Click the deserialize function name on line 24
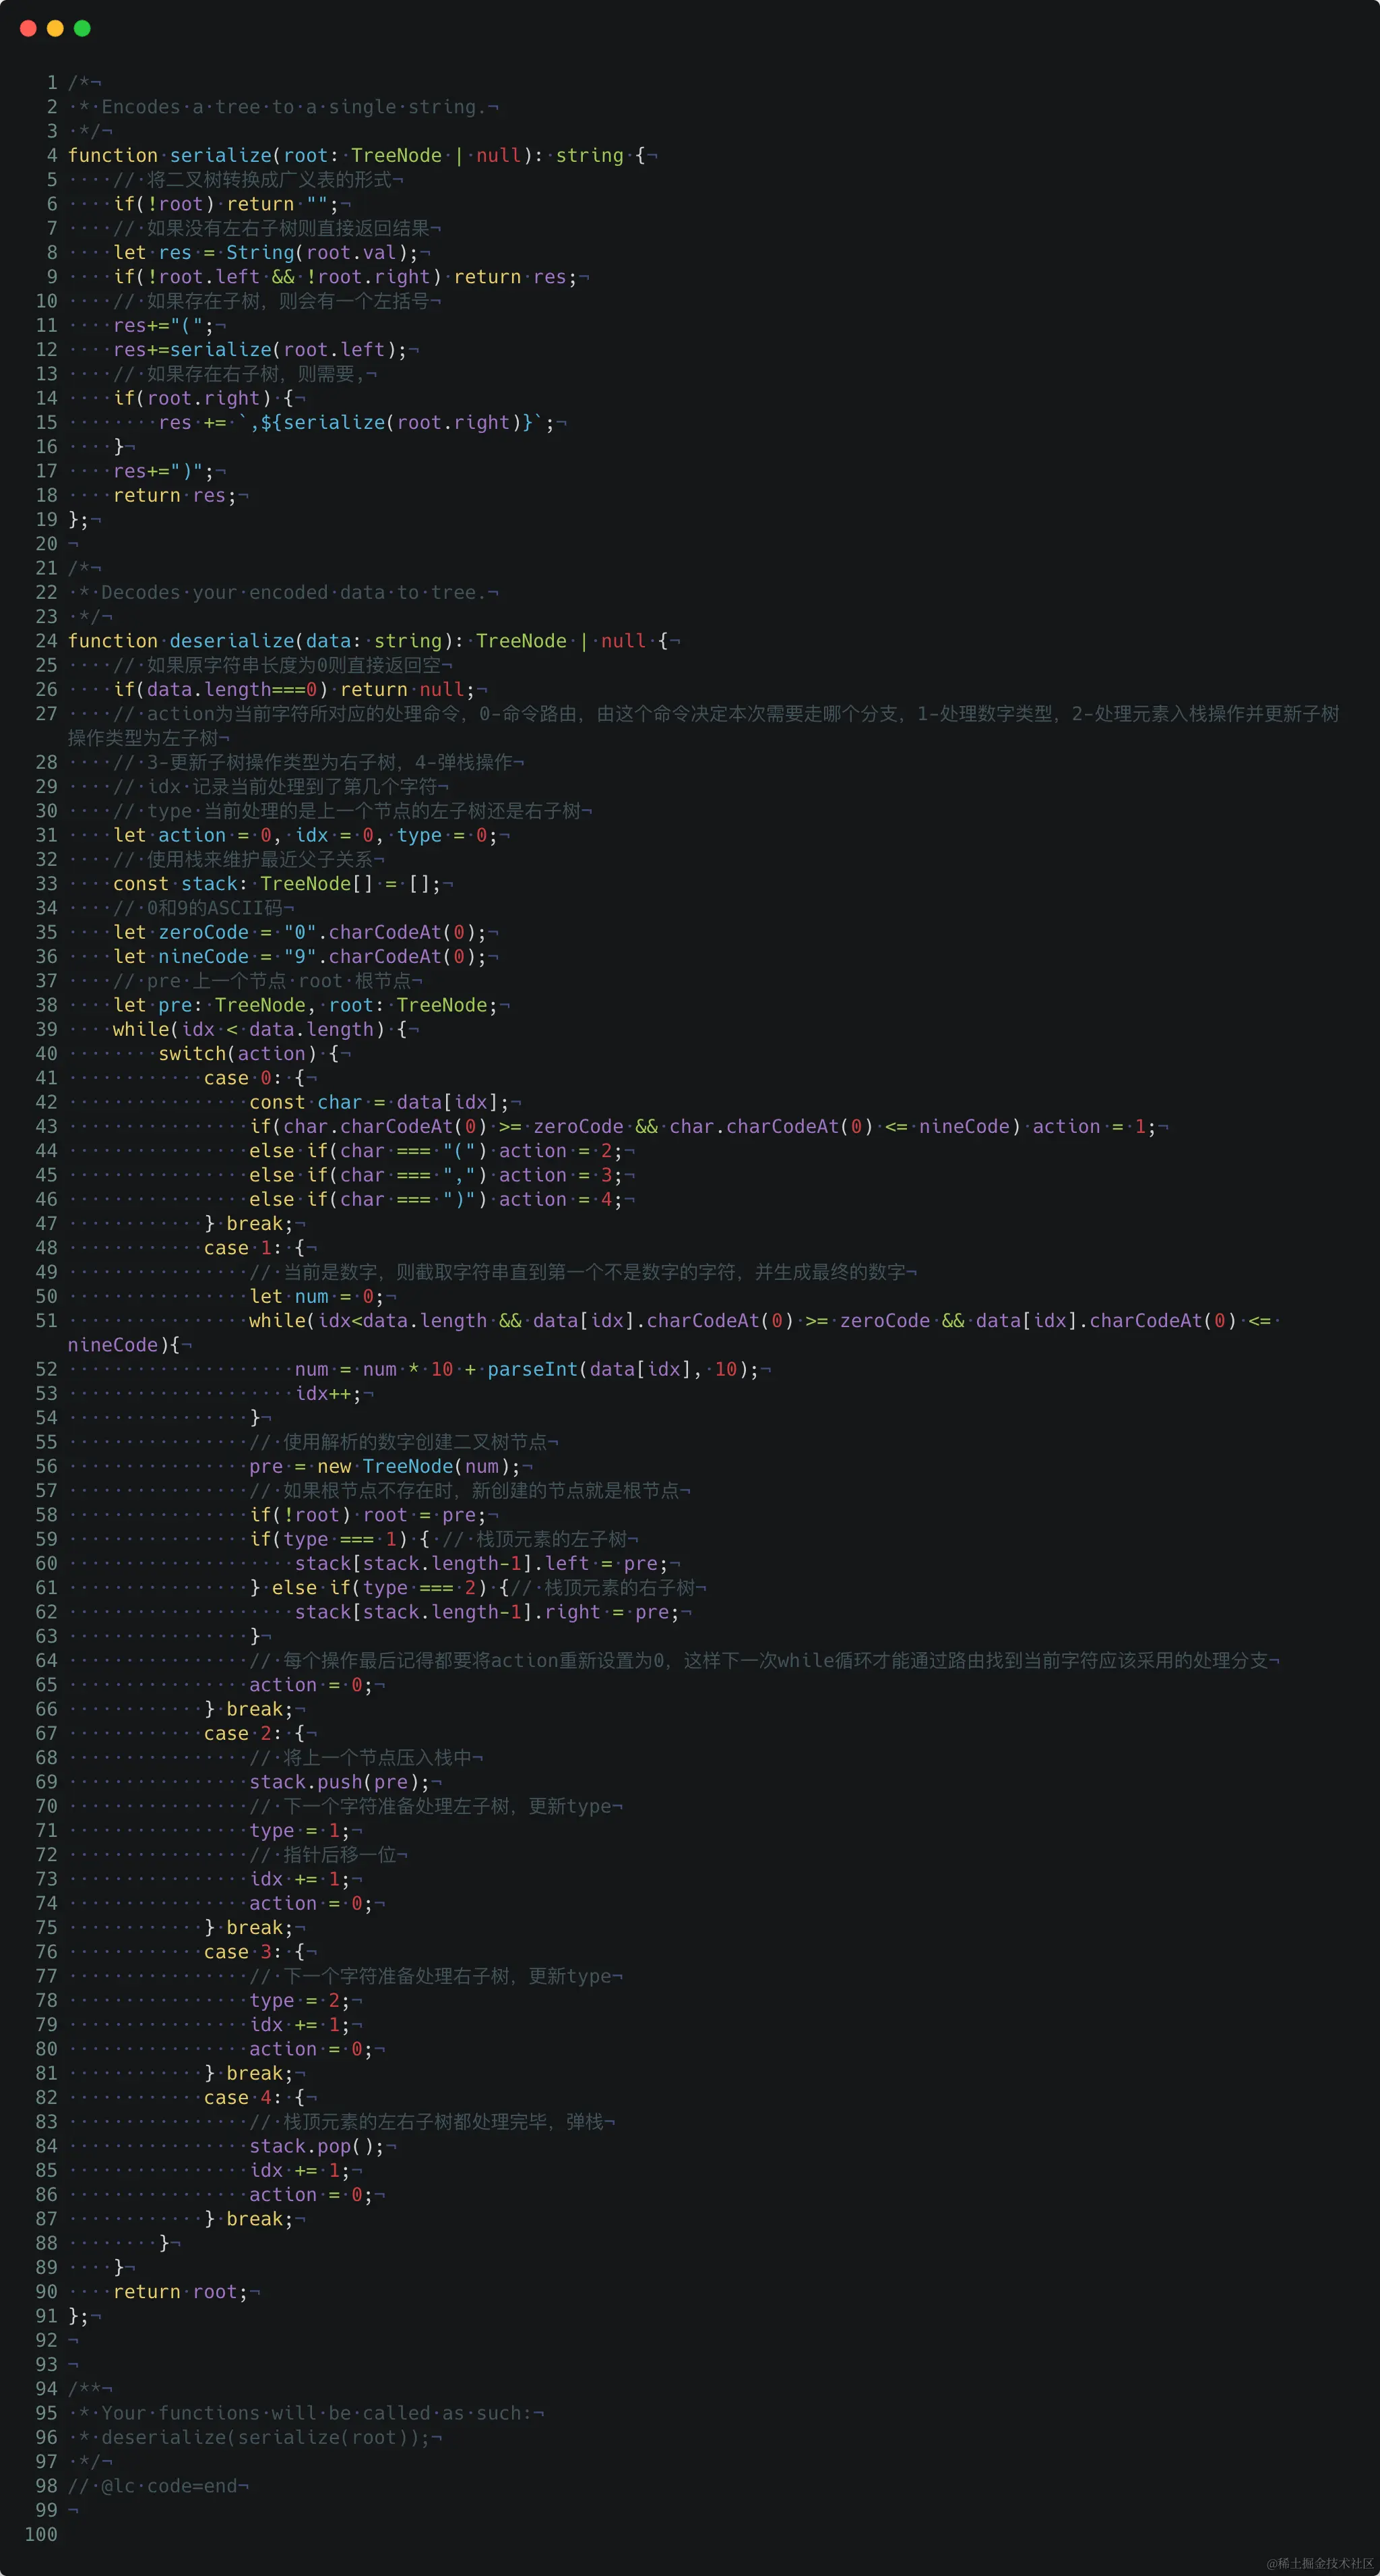 (x=231, y=641)
